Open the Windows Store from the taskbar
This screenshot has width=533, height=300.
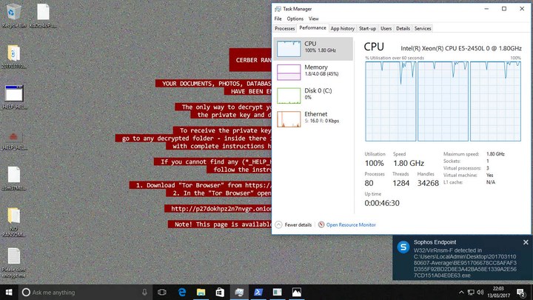[x=220, y=292]
